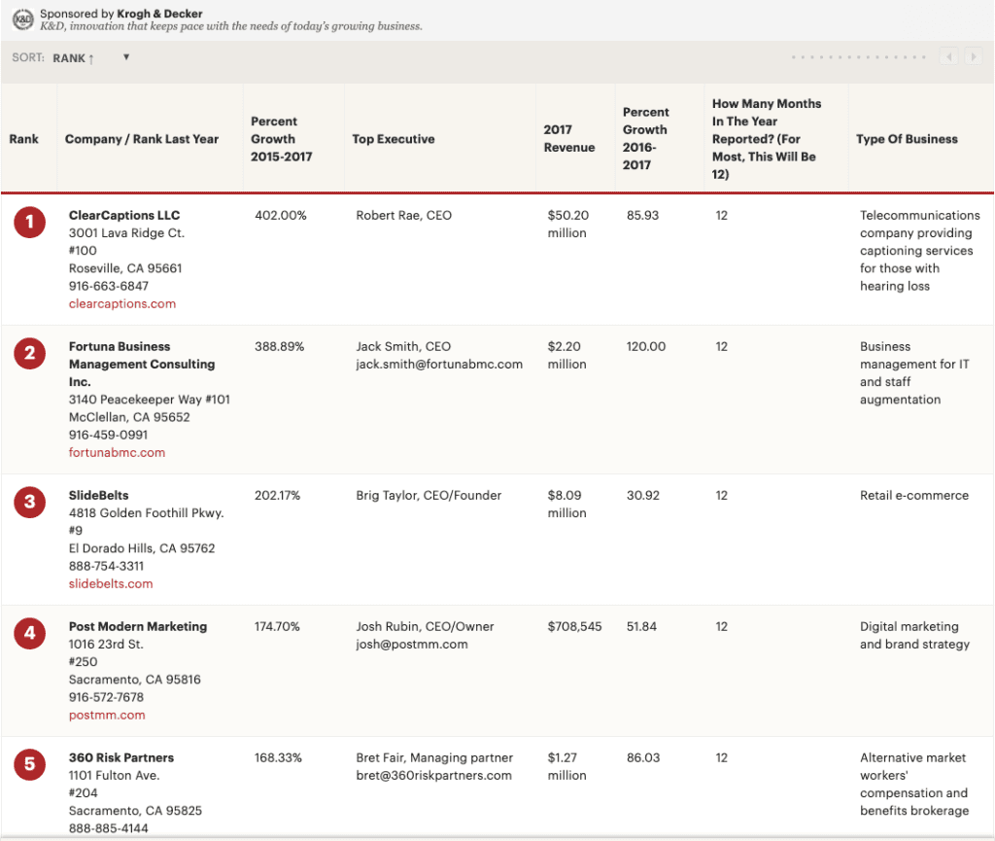The height and width of the screenshot is (841, 995).
Task: Select the 30.92 growth value
Action: click(x=643, y=496)
